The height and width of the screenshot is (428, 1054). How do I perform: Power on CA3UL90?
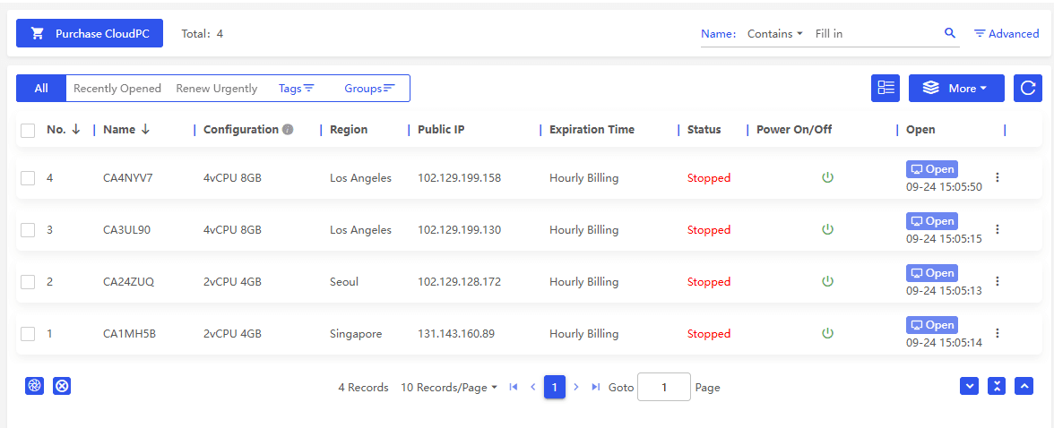(827, 229)
